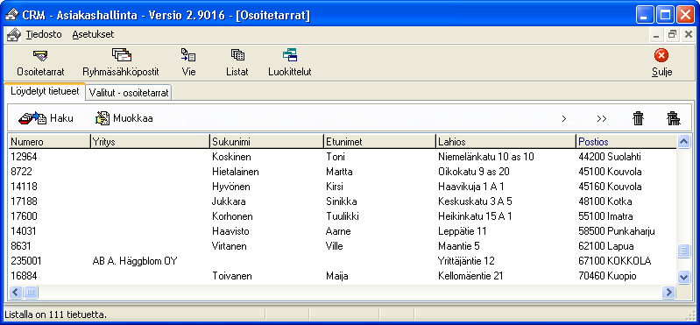700x325 pixels.
Task: Click the name Sinikka in the list
Action: pyautogui.click(x=342, y=201)
